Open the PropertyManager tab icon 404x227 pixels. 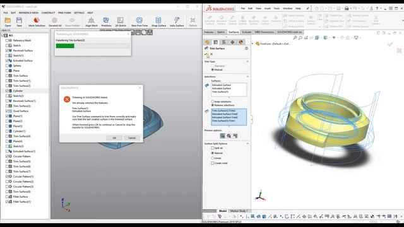click(216, 42)
